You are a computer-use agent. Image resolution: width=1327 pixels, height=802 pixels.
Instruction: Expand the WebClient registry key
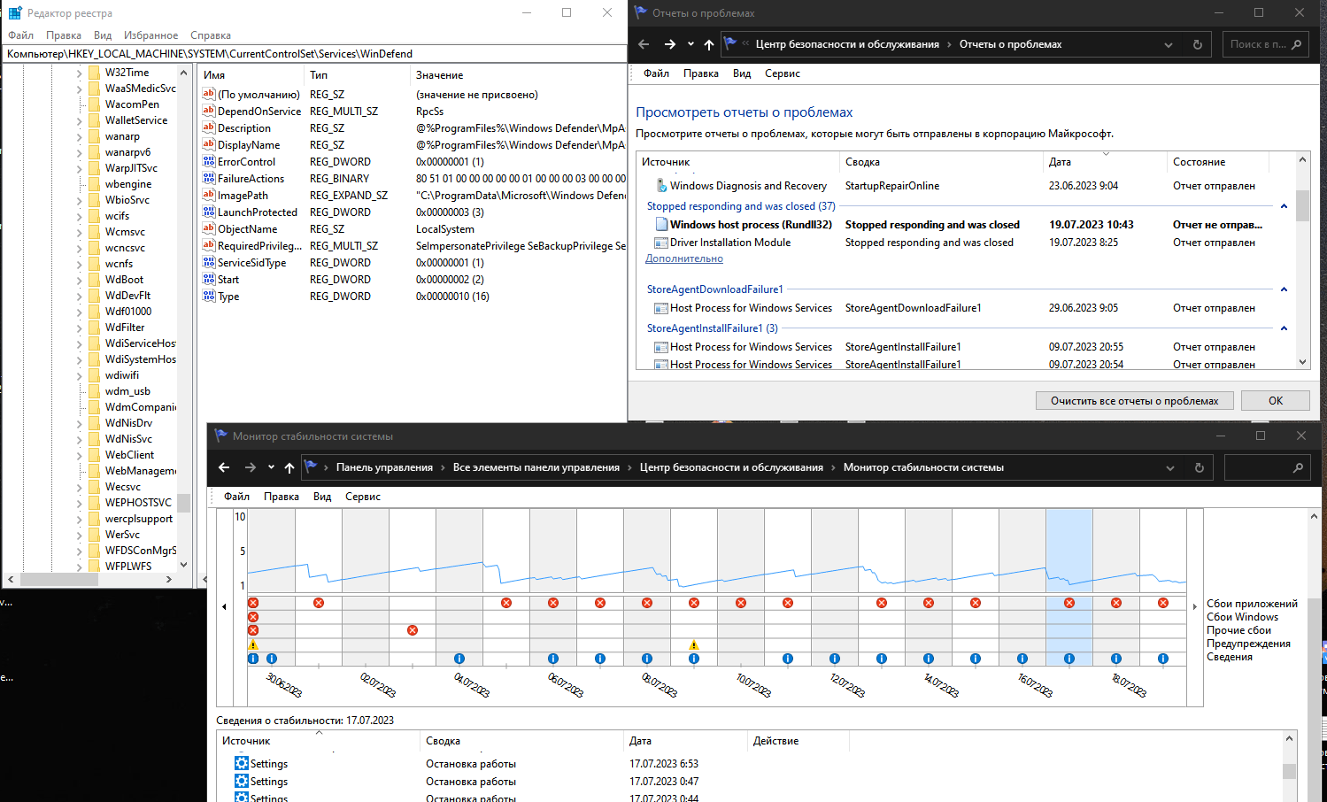tap(79, 455)
